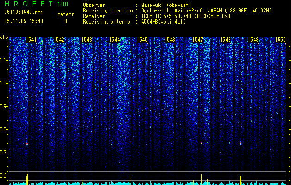The height and width of the screenshot is (185, 291).
Task: Click the 0.8 kHz axis tick label
Action: pos(4,129)
